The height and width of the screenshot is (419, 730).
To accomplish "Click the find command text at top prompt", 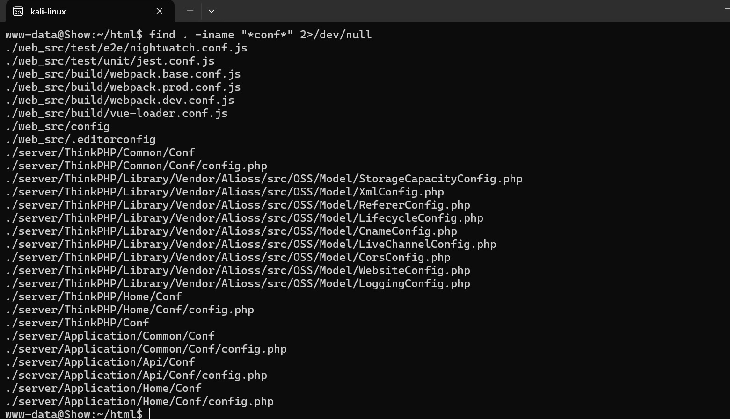I will click(260, 35).
